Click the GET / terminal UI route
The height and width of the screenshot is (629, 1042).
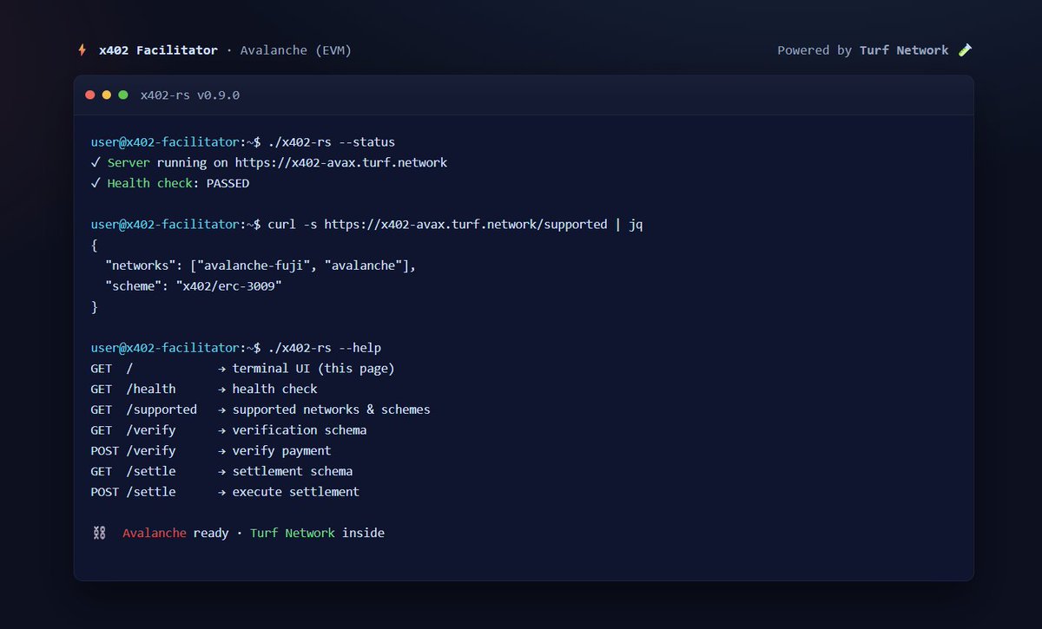pos(242,369)
